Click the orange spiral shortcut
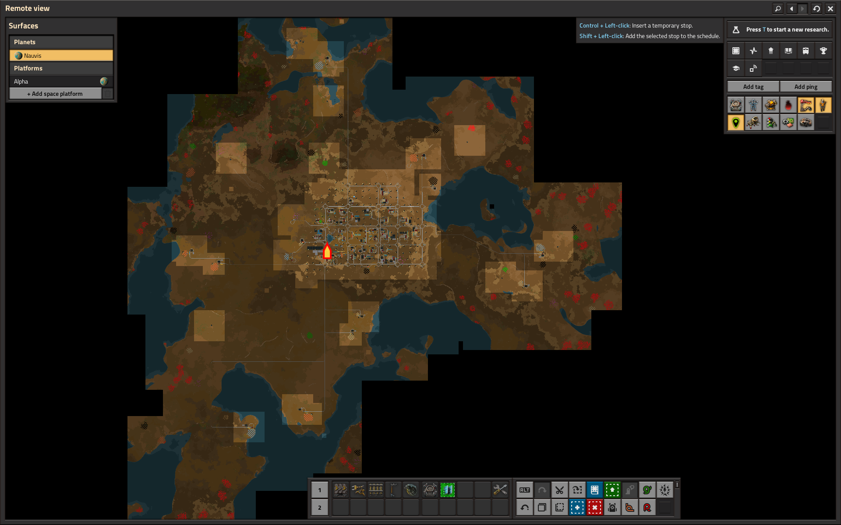Image resolution: width=841 pixels, height=525 pixels. point(630,507)
